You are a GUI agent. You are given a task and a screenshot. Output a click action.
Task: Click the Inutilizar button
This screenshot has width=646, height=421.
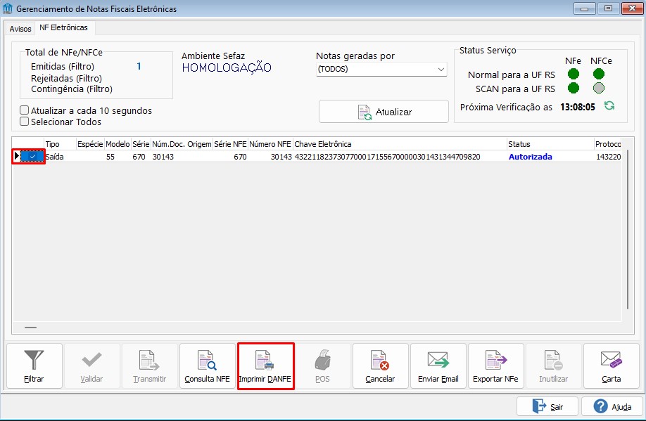553,365
